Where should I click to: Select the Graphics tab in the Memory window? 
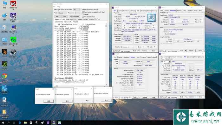[x=144, y=57]
